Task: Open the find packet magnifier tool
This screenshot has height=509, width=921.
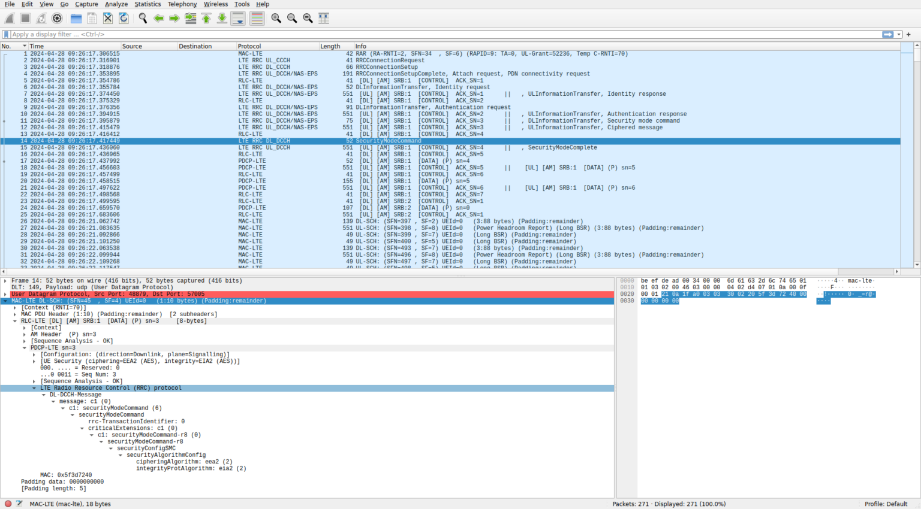Action: 143,18
